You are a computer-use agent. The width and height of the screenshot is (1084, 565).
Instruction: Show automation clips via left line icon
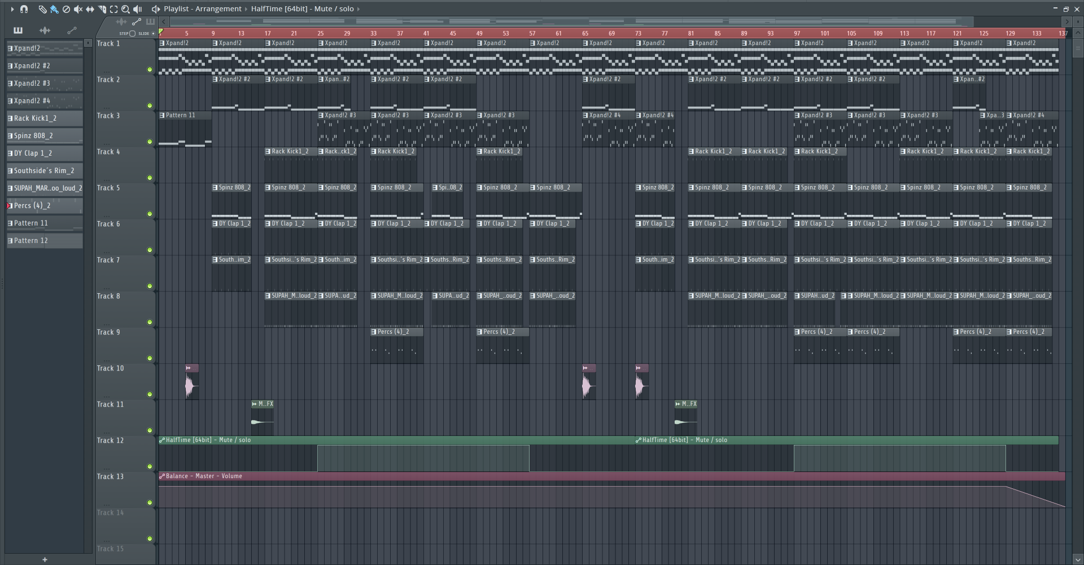[72, 30]
